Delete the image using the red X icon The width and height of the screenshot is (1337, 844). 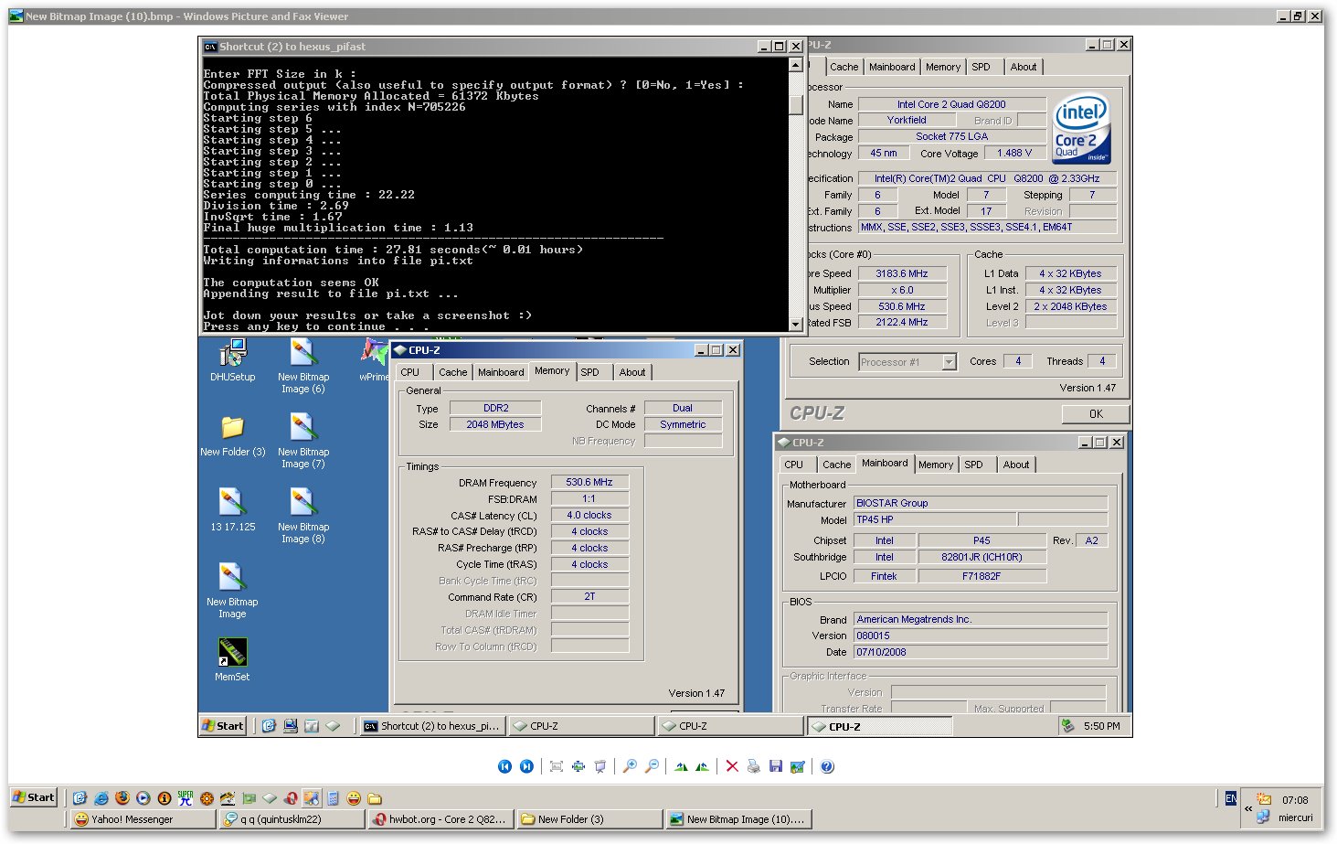point(732,766)
